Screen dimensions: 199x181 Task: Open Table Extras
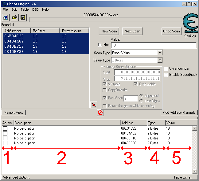pos(183,177)
